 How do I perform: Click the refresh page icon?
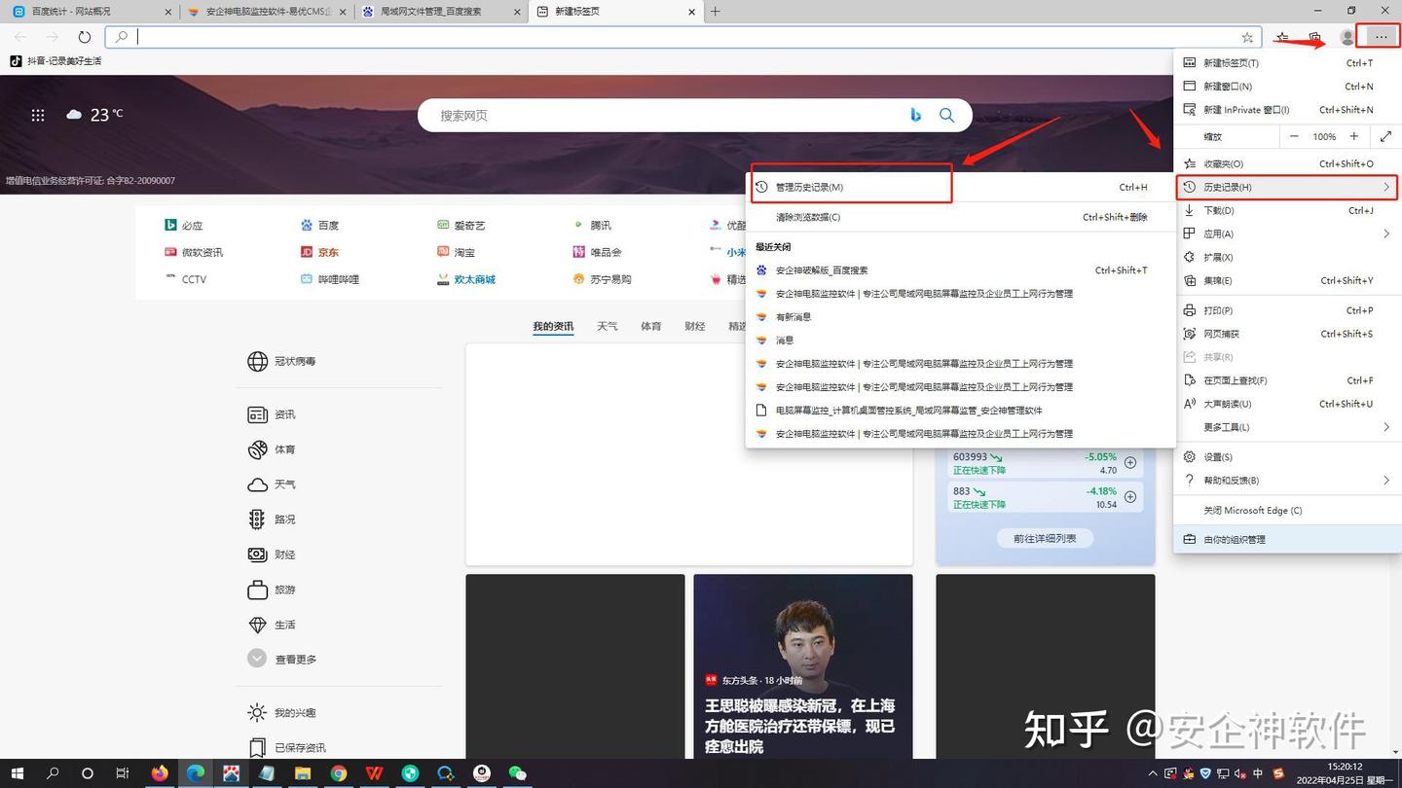(84, 37)
